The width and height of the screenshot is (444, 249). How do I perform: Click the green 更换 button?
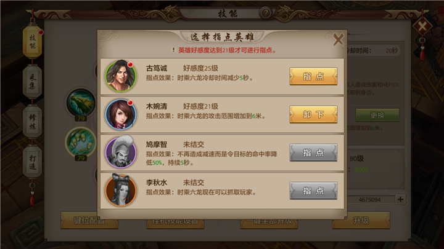click(x=377, y=115)
